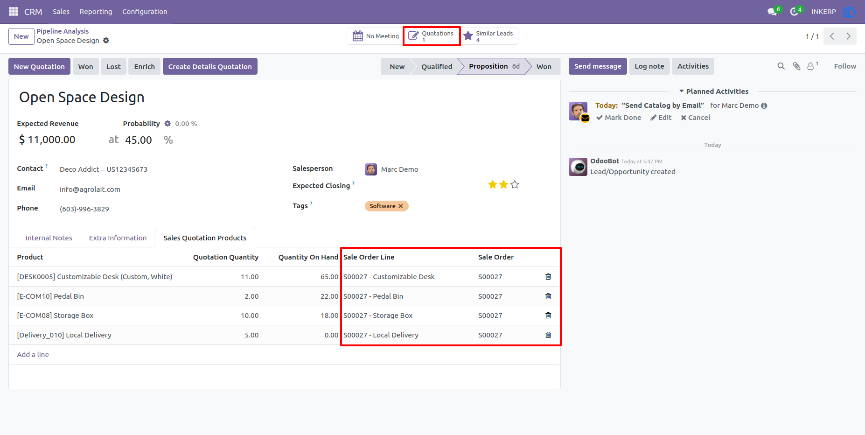
Task: Show followers person icon
Action: pyautogui.click(x=811, y=66)
